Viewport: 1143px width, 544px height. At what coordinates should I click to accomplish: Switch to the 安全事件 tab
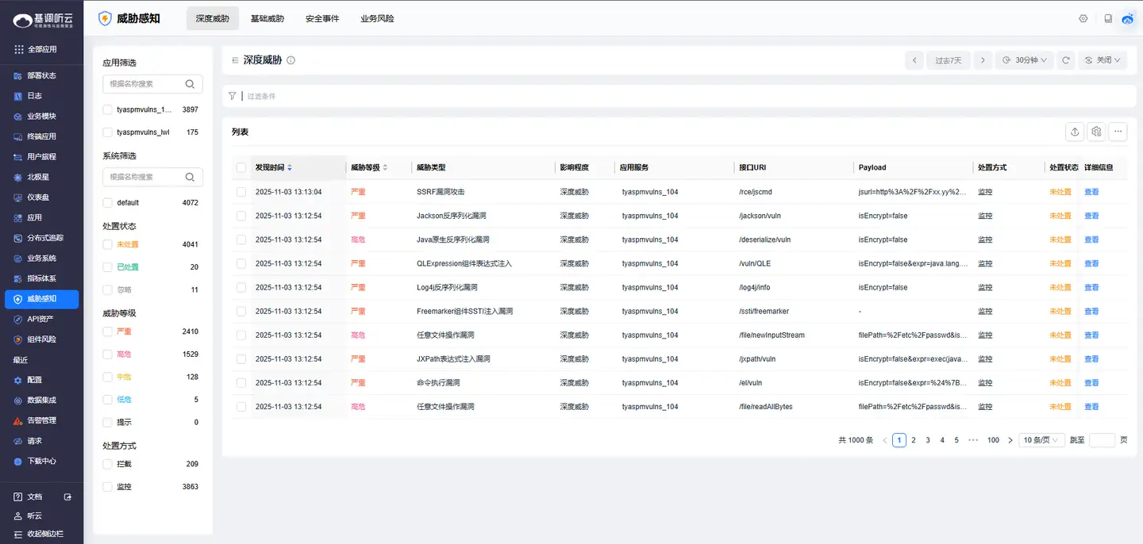(322, 18)
